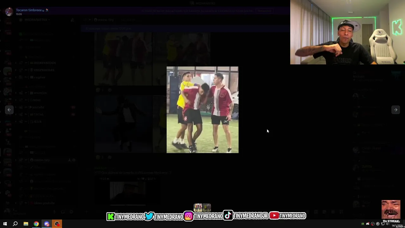Open the round compass-like tray icon
This screenshot has height=228, width=405.
point(378,224)
